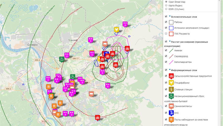Click yellow Птицефабрики legend icon

171,83
